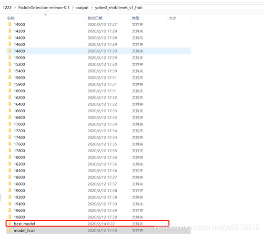Select the folder icon for 17000

point(10,124)
